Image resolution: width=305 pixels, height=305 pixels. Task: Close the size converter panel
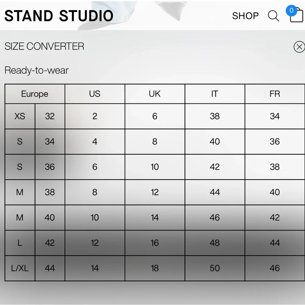(x=299, y=47)
